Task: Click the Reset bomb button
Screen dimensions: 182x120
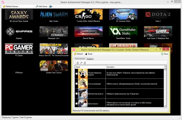Action: click(89, 54)
